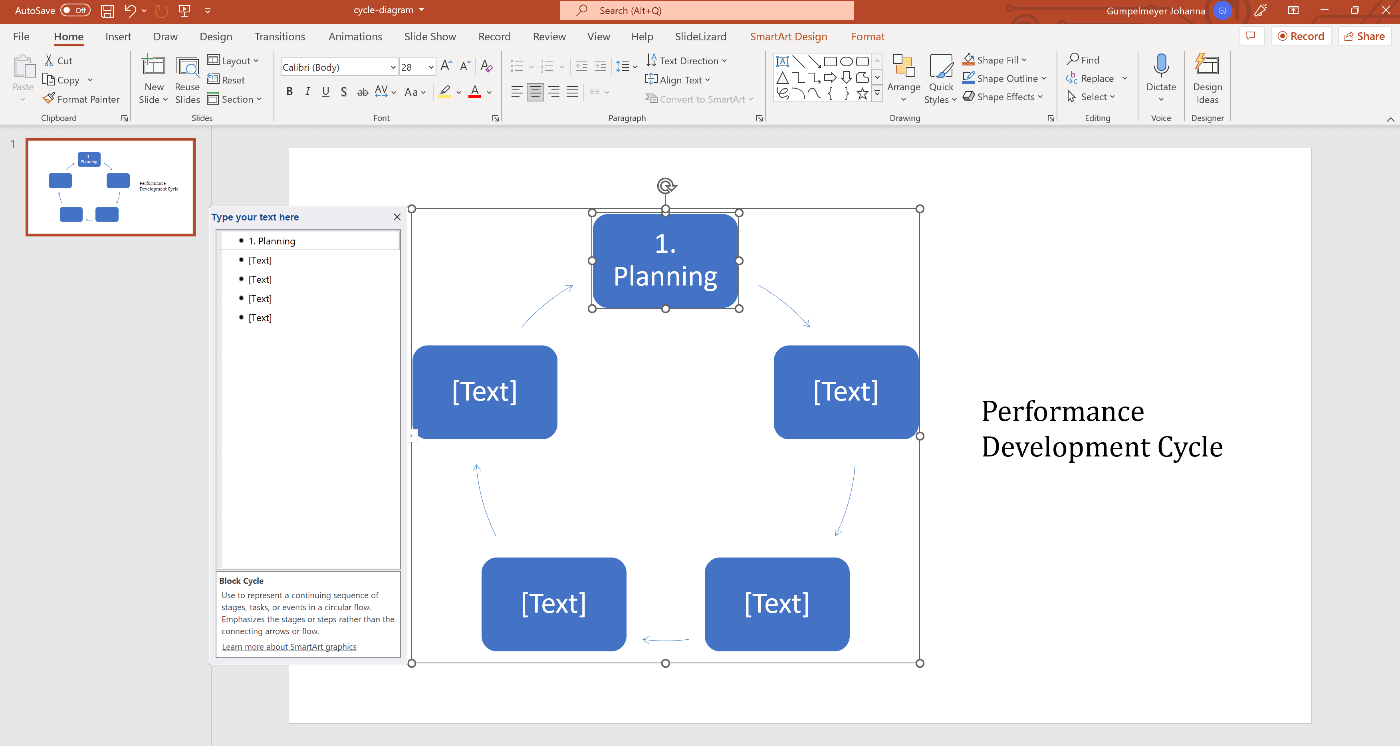The height and width of the screenshot is (746, 1400).
Task: Switch to Transitions tab
Action: [280, 36]
